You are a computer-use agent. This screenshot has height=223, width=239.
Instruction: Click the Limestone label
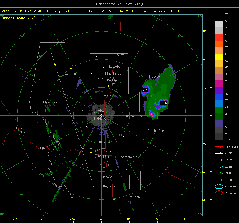tap(50, 102)
